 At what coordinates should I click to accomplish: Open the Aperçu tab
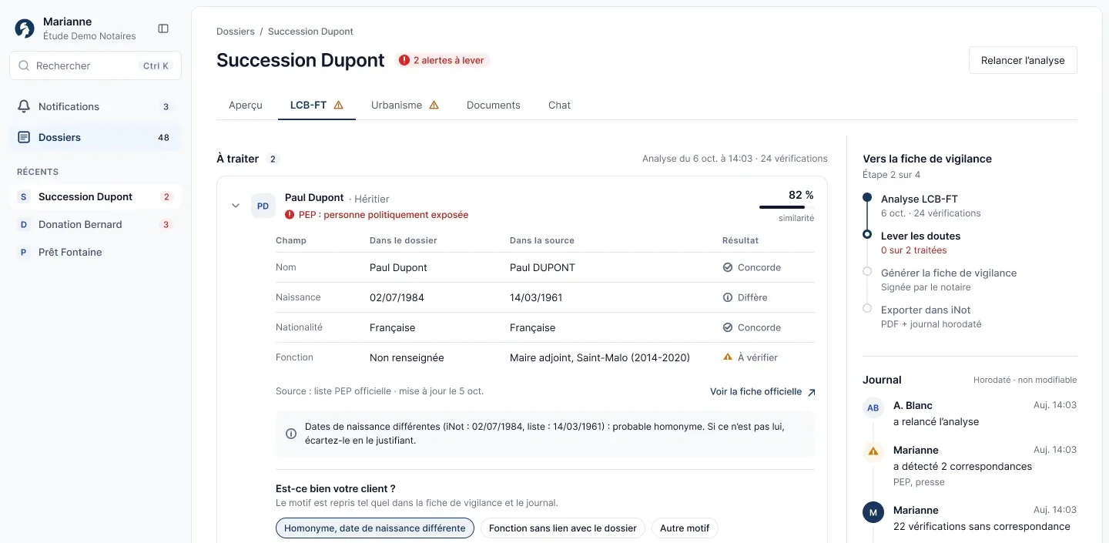[246, 106]
